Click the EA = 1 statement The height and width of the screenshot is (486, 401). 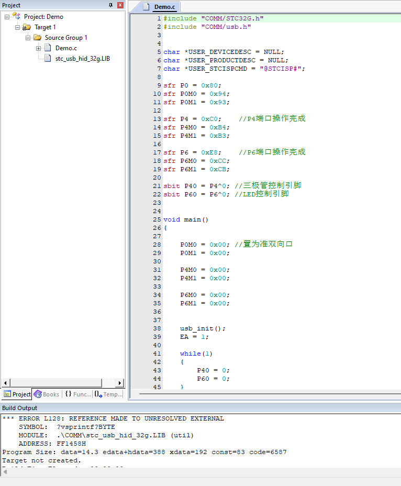[x=194, y=337]
